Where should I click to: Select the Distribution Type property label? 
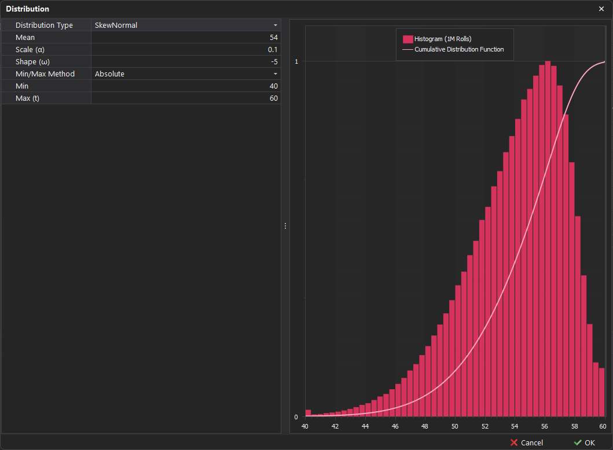click(44, 25)
